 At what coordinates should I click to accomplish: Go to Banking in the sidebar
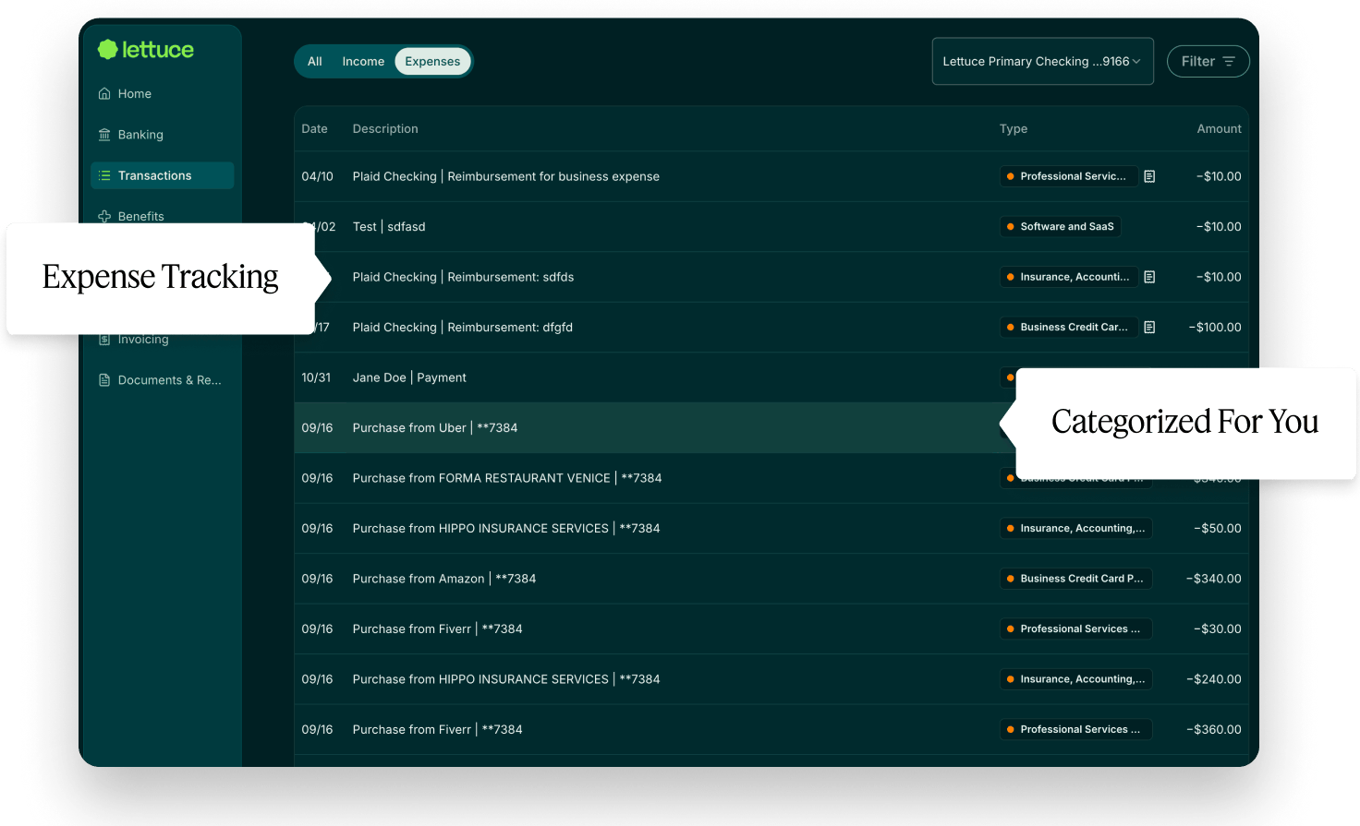tap(130, 135)
